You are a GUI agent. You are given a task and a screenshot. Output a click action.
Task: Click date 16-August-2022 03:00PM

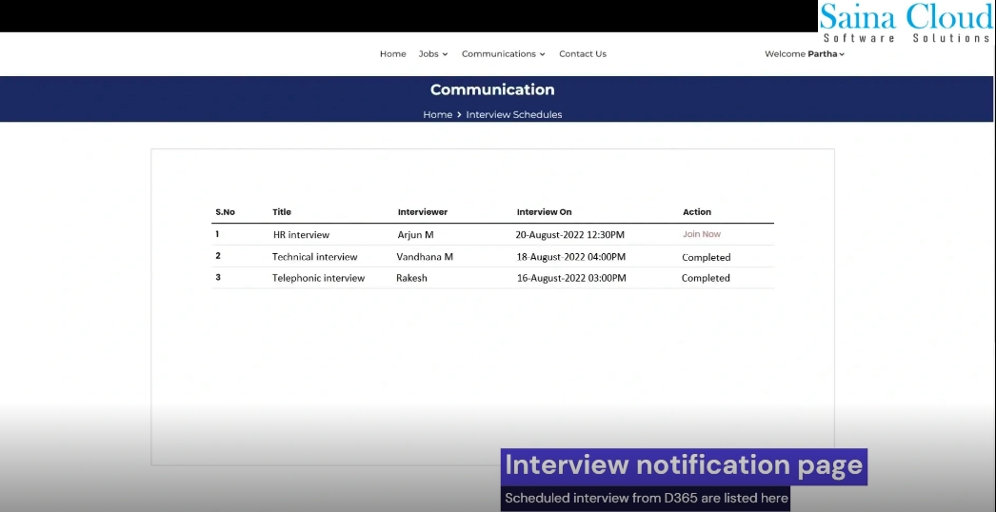(570, 278)
